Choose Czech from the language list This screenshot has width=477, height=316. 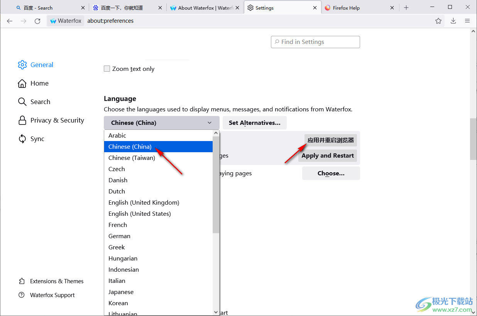pyautogui.click(x=158, y=169)
